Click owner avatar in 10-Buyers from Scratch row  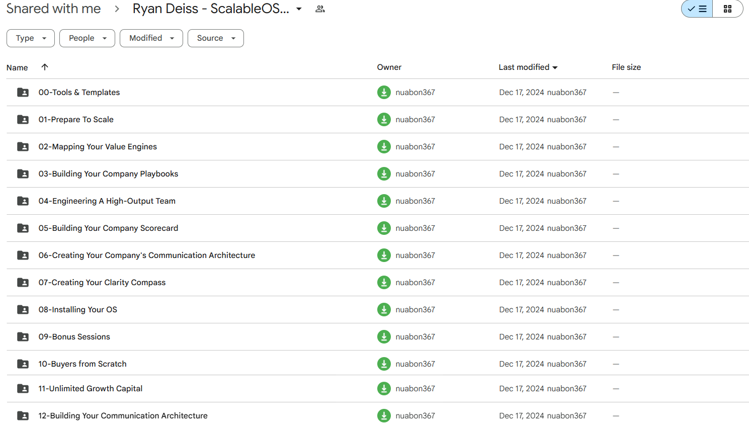click(x=384, y=364)
